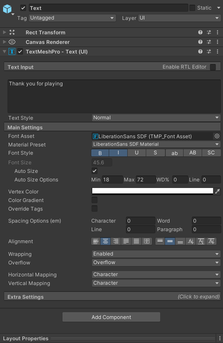Image resolution: width=223 pixels, height=343 pixels.
Task: Open Canvas Renderer help reference
Action: (x=200, y=42)
